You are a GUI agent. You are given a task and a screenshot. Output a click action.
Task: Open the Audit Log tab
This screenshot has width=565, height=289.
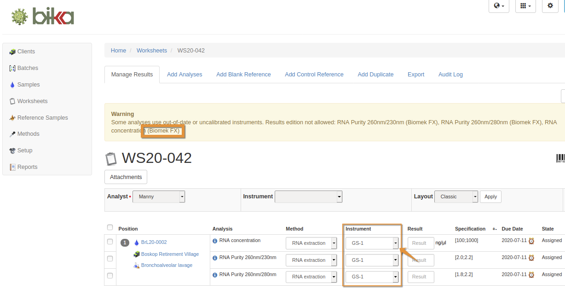point(450,75)
